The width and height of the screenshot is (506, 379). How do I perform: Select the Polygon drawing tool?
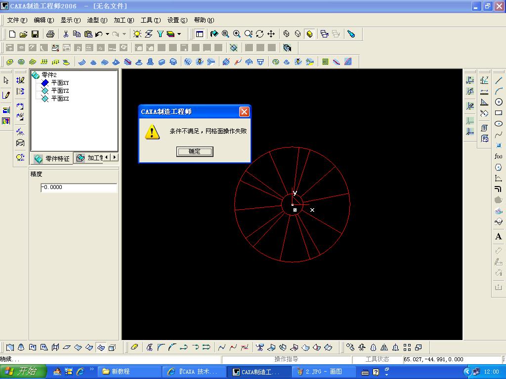point(499,167)
